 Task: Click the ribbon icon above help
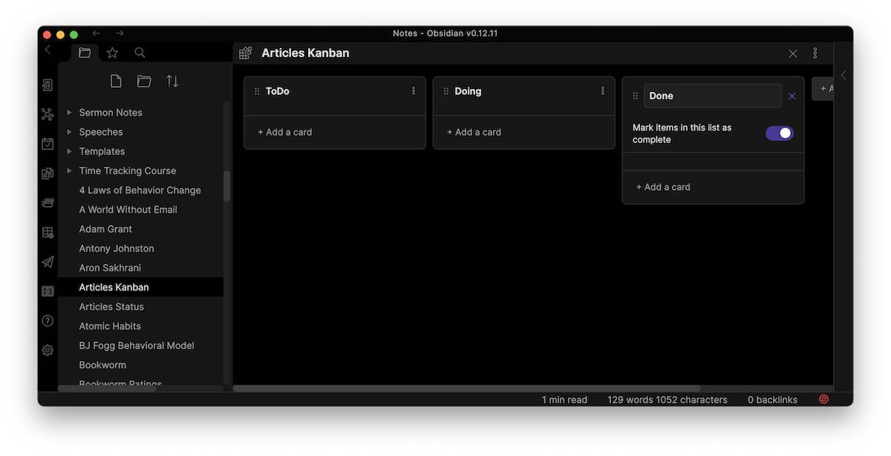pos(48,291)
